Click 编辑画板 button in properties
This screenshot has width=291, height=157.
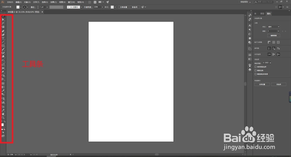274,35
